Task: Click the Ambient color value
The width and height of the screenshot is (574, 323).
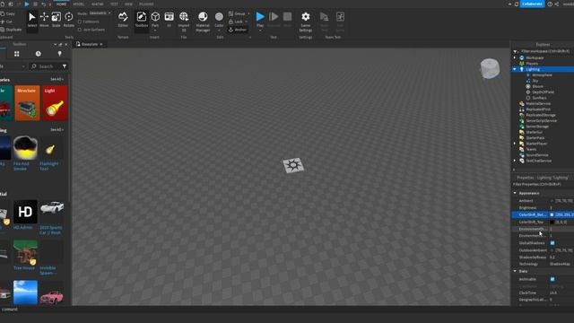Action: pyautogui.click(x=564, y=201)
